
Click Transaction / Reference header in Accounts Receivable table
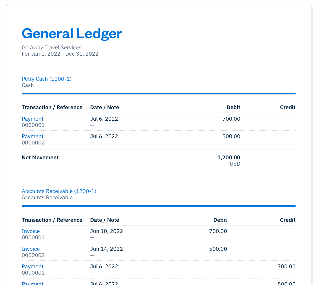click(52, 220)
